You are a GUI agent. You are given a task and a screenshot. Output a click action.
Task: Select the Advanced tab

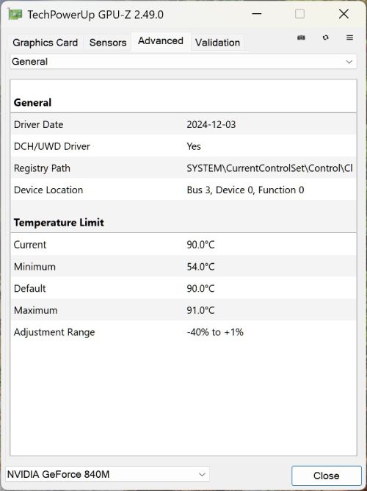tap(161, 41)
